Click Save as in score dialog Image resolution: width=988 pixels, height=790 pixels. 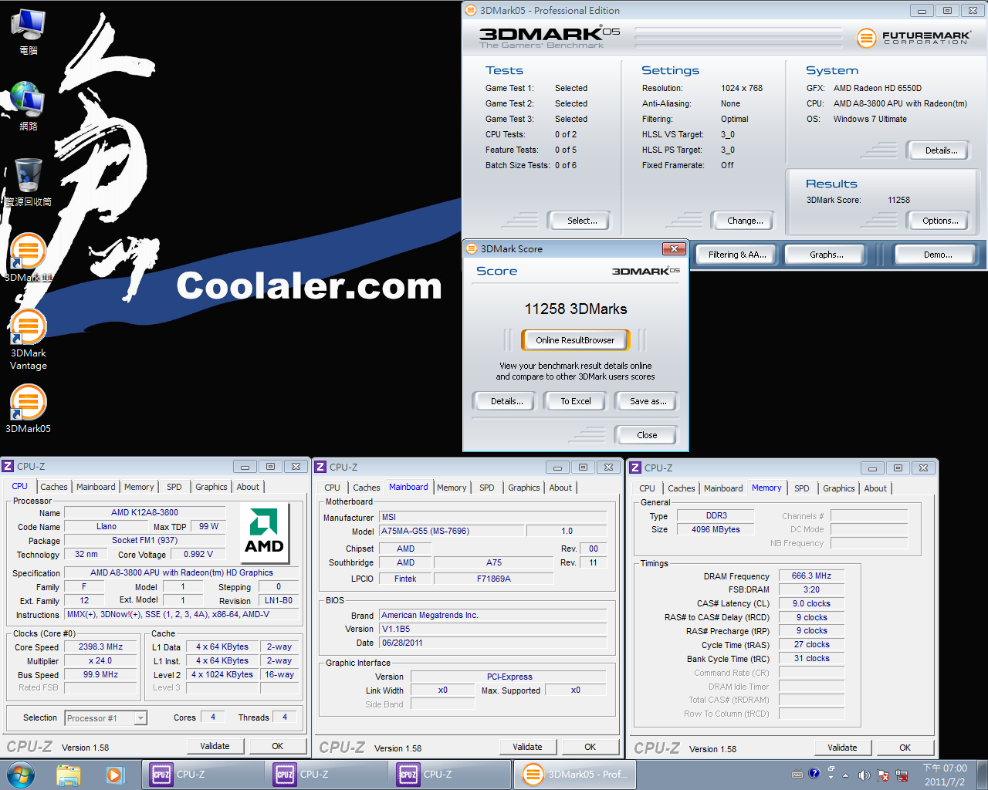point(648,401)
